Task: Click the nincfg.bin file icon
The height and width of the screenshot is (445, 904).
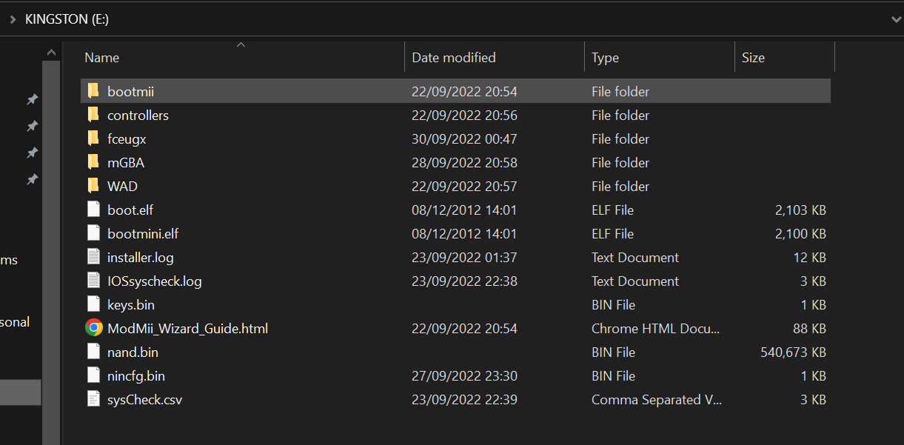Action: tap(93, 375)
